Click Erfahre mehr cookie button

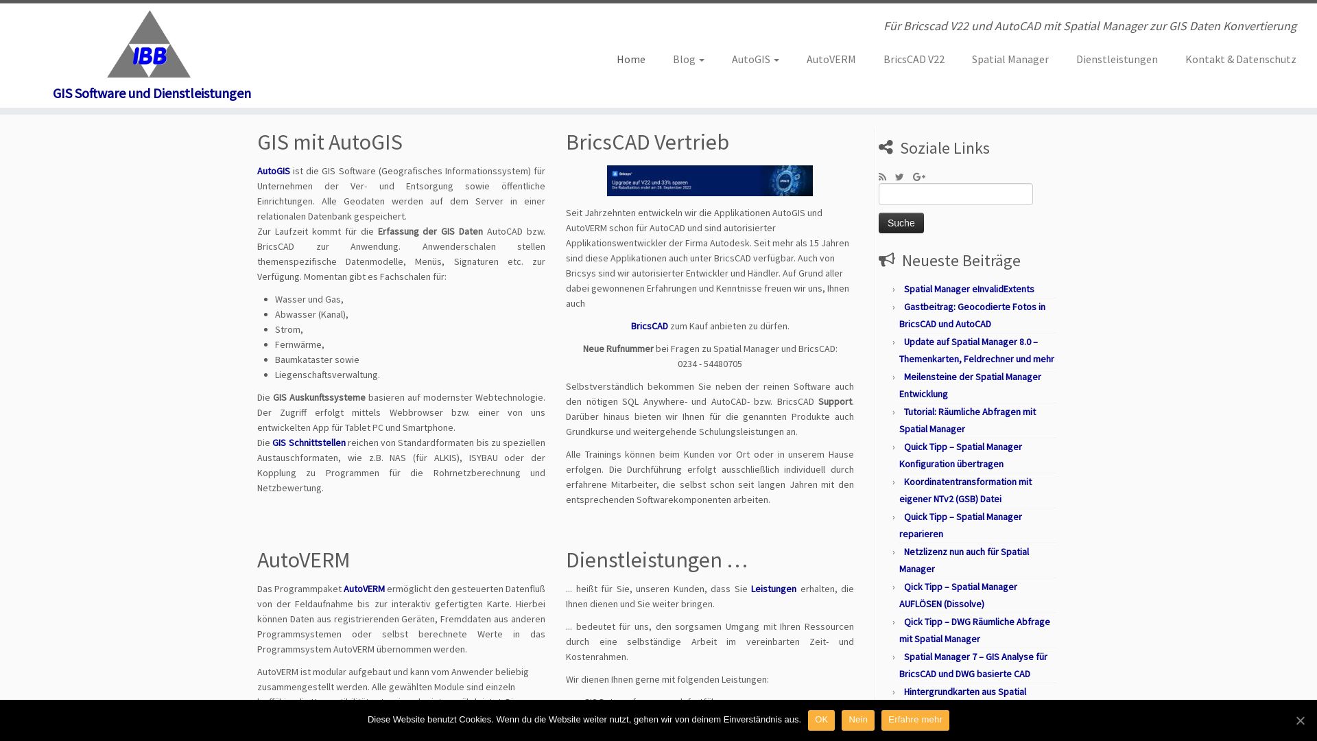915,720
